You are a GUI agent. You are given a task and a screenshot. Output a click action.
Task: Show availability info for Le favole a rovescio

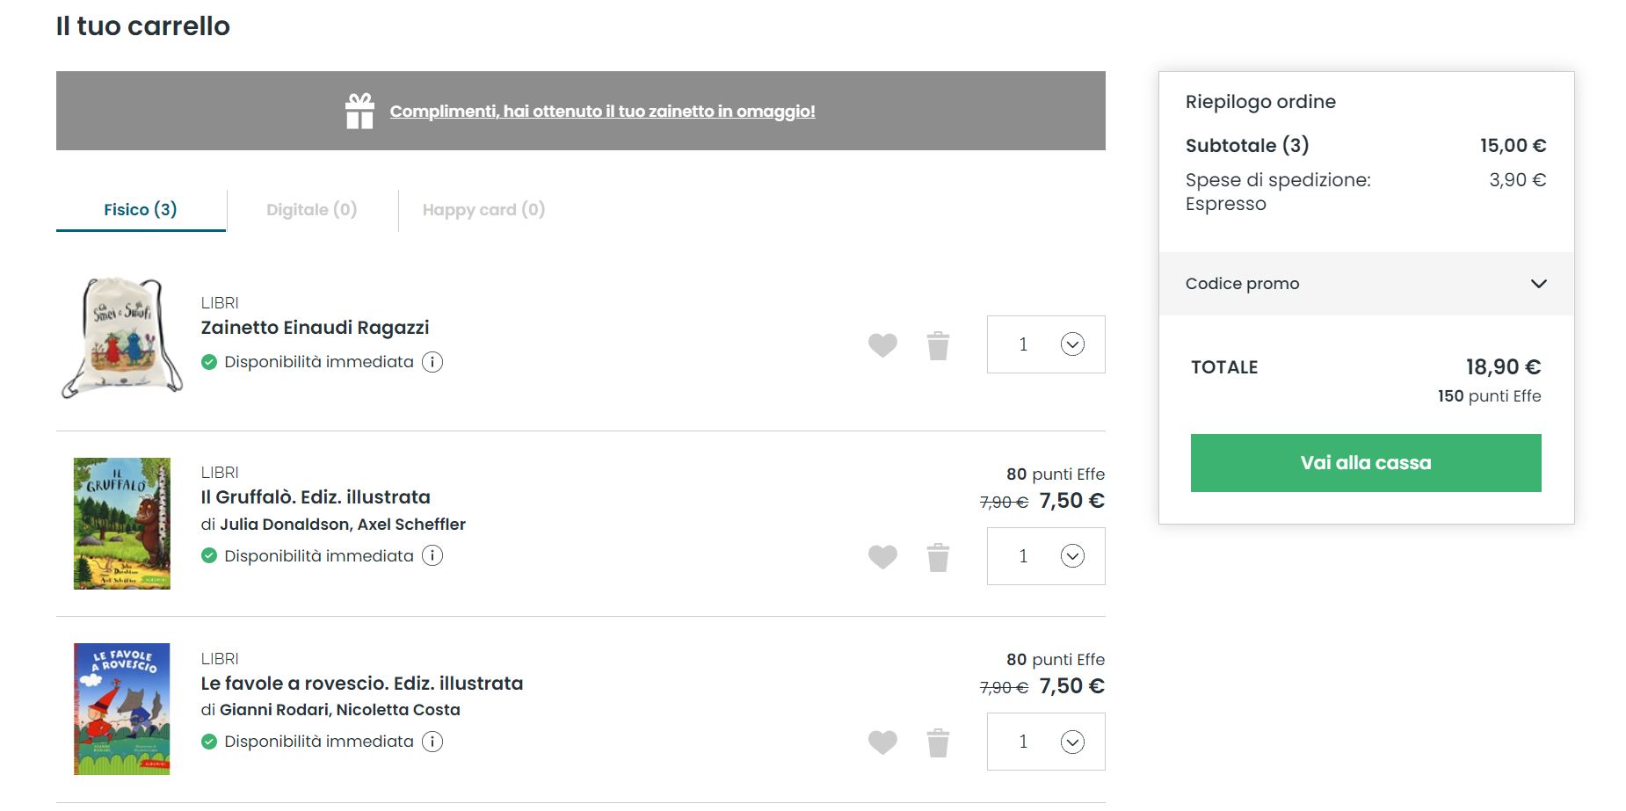click(432, 742)
